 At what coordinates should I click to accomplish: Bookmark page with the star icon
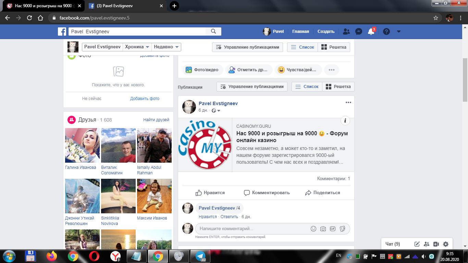click(x=436, y=18)
